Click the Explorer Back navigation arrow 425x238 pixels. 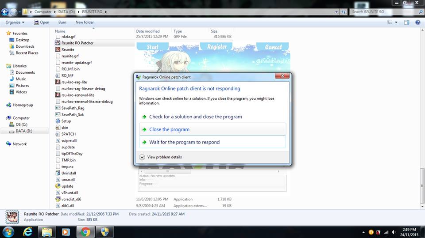pos(5,12)
